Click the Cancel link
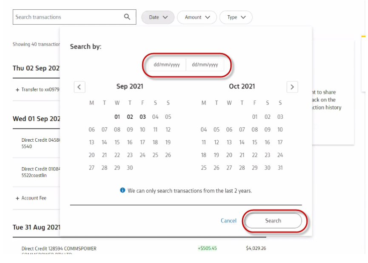 point(228,221)
